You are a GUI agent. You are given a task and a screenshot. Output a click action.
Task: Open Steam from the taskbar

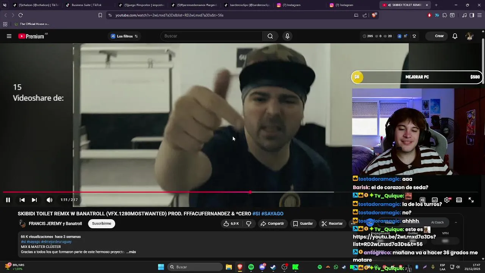[273, 267]
